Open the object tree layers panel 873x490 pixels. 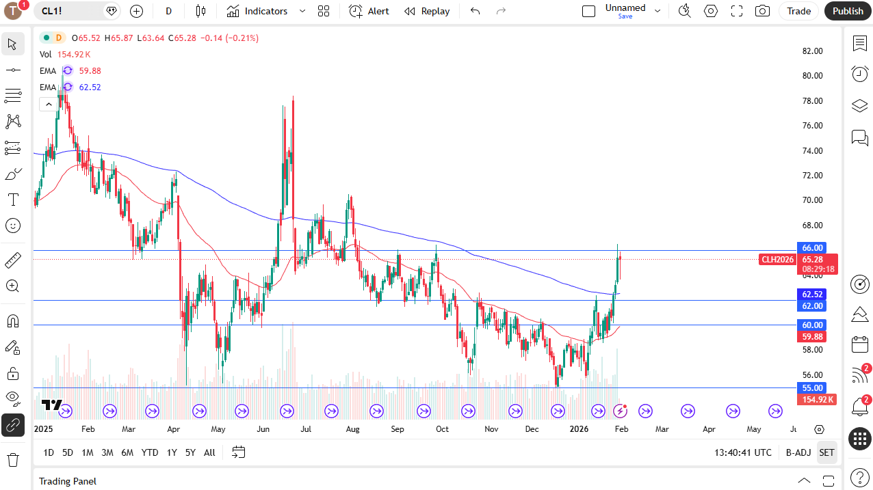point(860,105)
